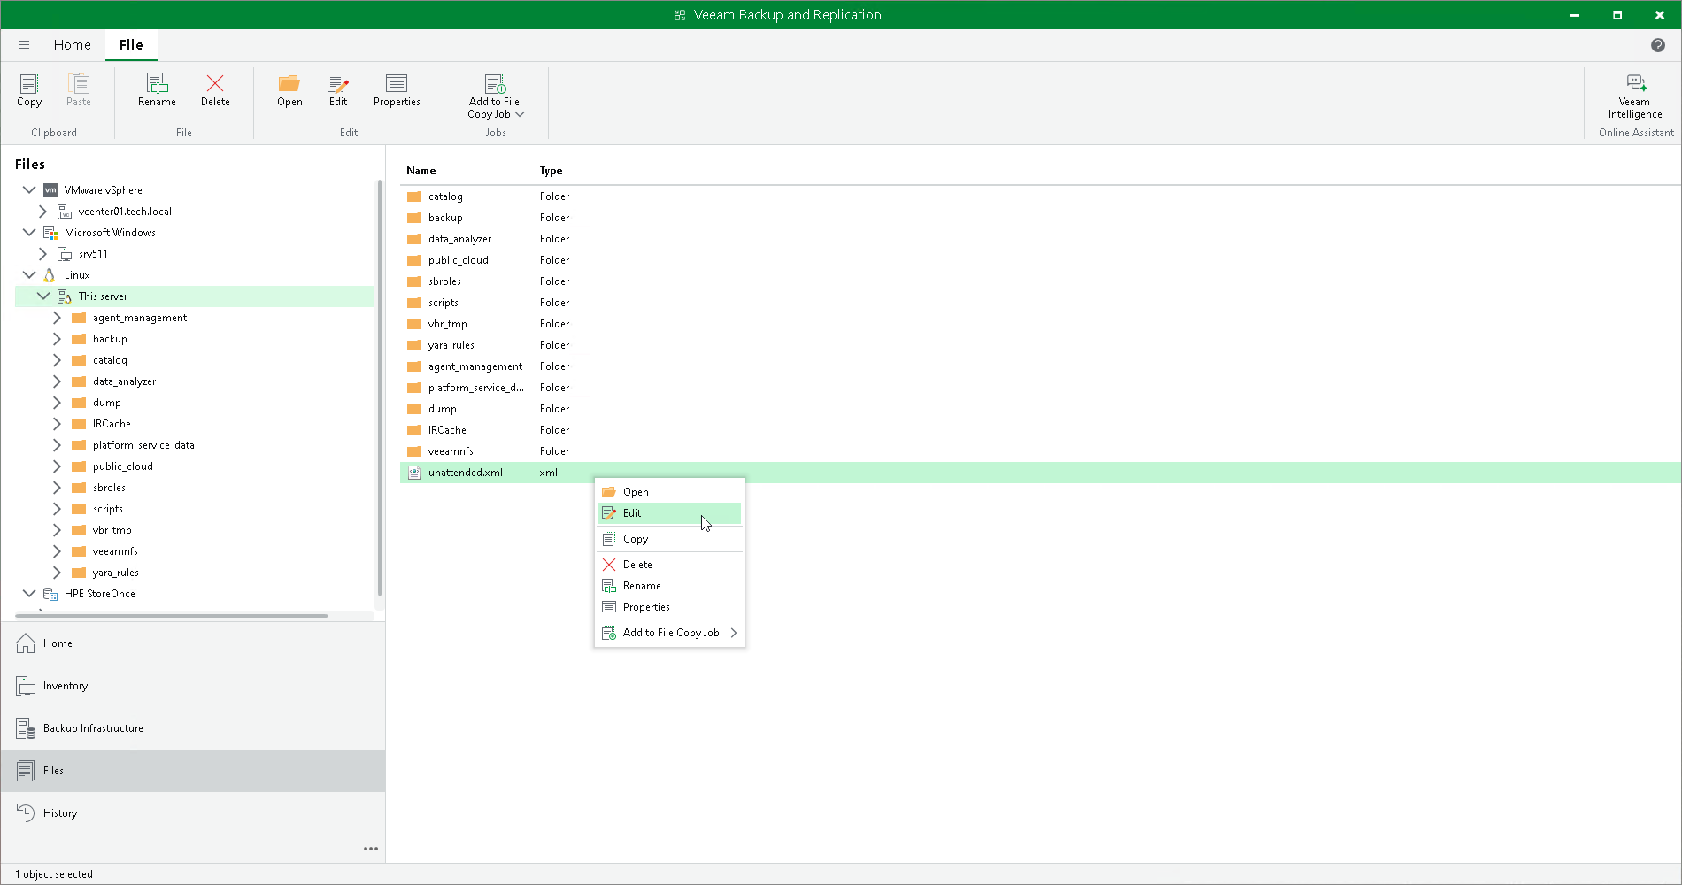Expand the agent_management tree folder
The height and width of the screenshot is (885, 1682).
pos(58,318)
